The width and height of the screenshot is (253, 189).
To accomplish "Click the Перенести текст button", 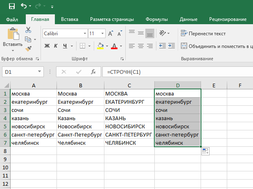I will click(x=203, y=34).
